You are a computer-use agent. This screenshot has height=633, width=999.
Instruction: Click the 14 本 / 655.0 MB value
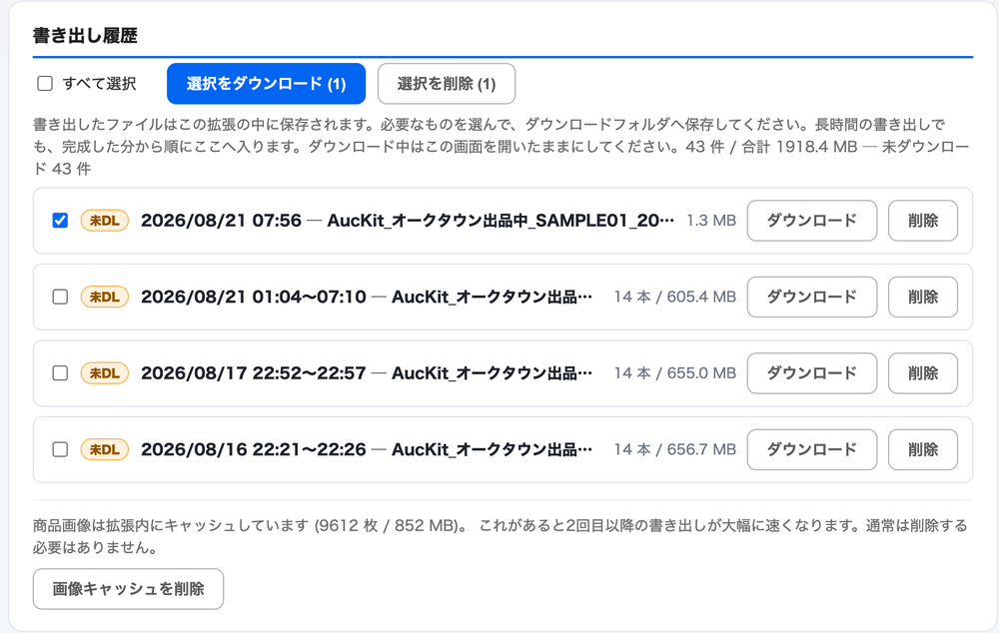point(674,373)
